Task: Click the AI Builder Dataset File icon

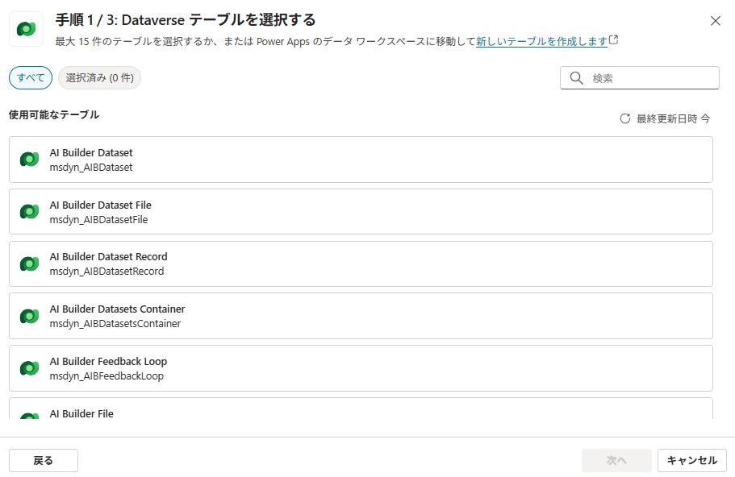Action: (x=29, y=212)
